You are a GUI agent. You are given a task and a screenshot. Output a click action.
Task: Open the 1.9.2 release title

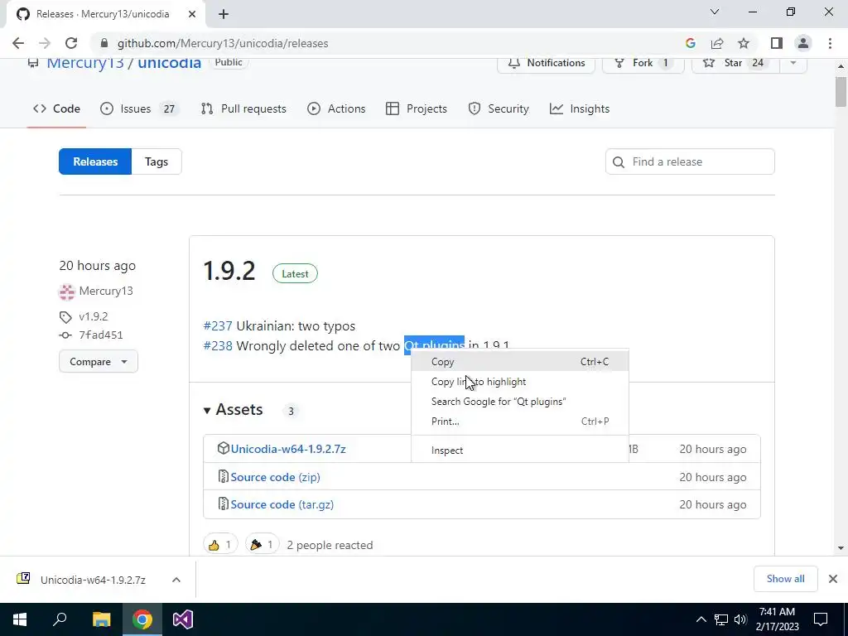pyautogui.click(x=229, y=271)
